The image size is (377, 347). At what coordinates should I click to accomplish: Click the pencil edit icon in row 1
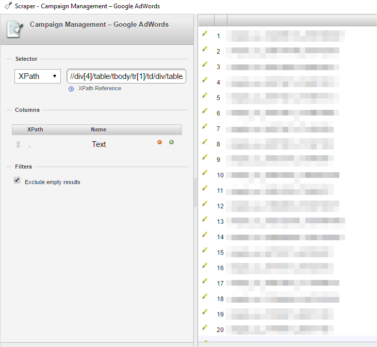204,34
